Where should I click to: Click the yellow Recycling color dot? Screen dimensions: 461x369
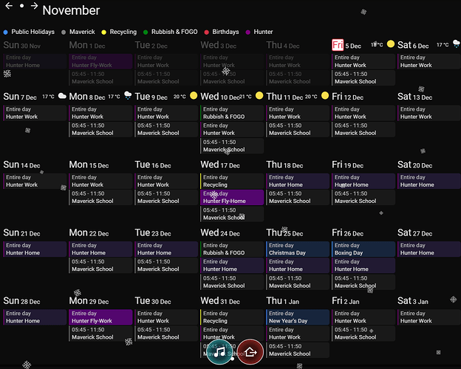pyautogui.click(x=103, y=32)
